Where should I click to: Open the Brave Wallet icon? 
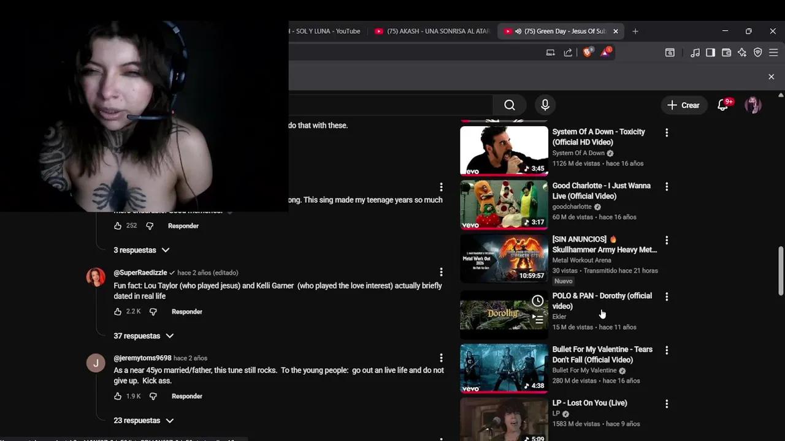[x=726, y=53]
